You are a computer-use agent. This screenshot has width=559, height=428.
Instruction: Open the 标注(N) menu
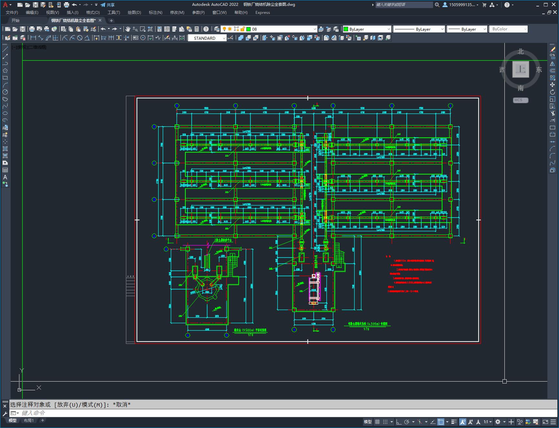155,12
